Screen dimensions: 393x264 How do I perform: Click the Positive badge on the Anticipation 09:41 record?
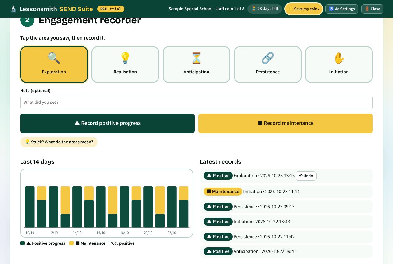click(x=218, y=251)
